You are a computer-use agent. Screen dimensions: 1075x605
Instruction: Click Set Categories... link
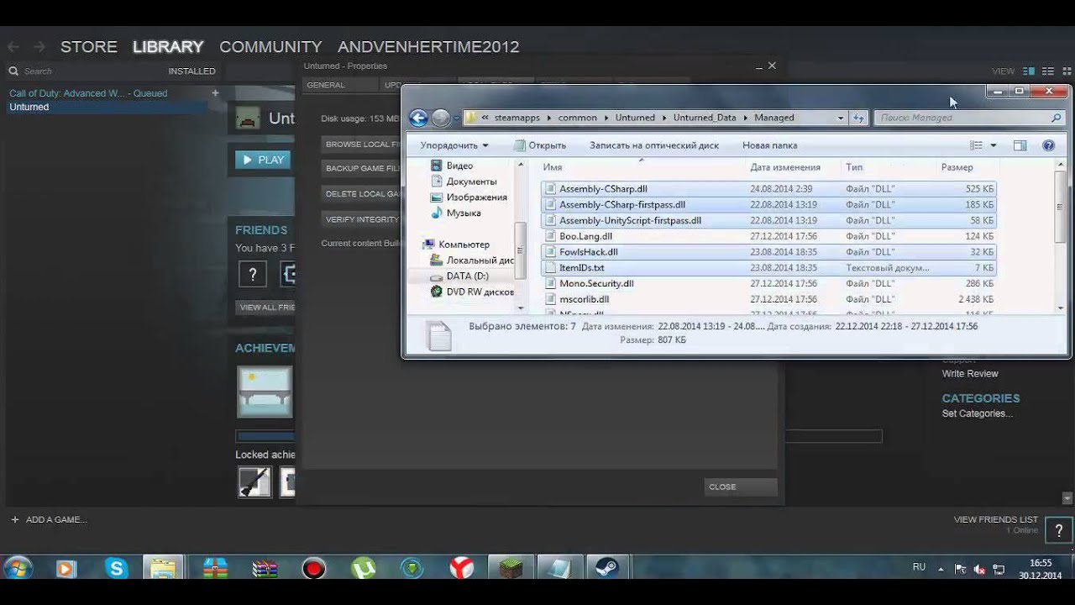coord(978,413)
